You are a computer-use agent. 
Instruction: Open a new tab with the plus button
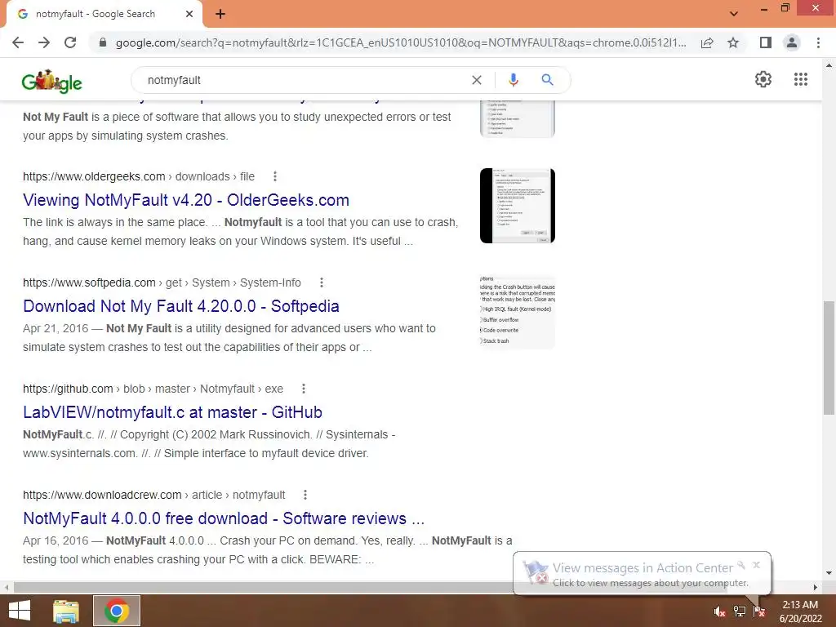point(220,15)
